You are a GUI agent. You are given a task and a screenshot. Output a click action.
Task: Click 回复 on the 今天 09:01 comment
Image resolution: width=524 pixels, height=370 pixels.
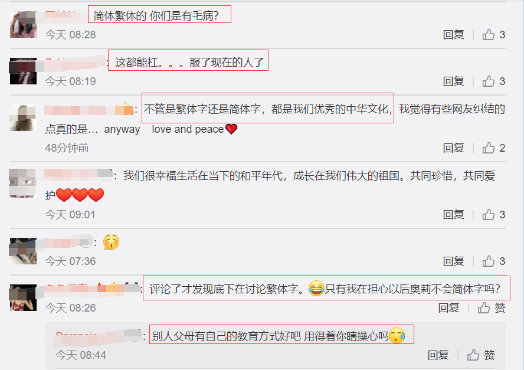(454, 215)
